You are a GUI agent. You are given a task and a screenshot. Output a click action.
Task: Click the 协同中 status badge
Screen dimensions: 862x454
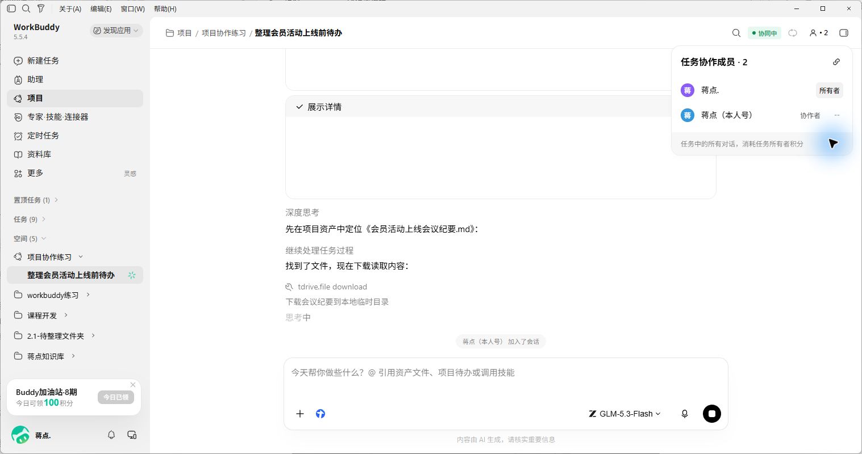click(x=764, y=33)
